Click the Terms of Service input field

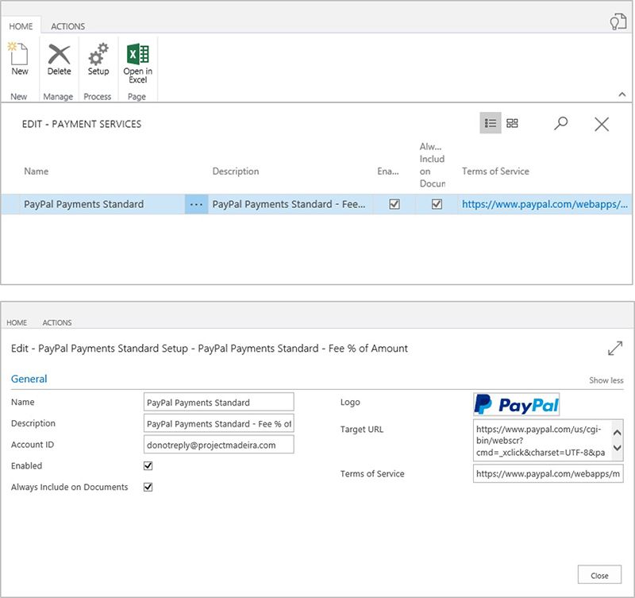548,473
